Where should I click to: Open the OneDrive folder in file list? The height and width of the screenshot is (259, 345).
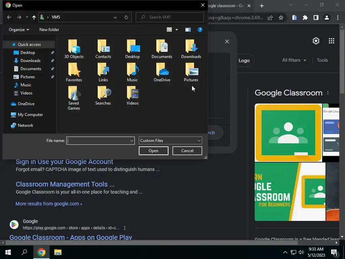[162, 72]
